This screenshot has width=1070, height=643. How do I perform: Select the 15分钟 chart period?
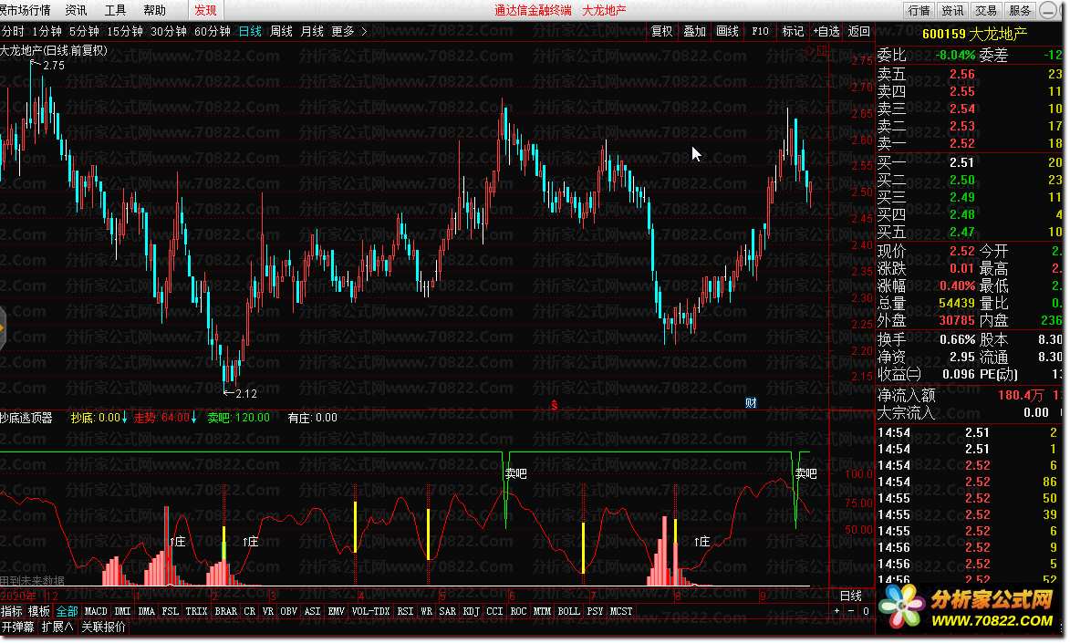tap(125, 31)
